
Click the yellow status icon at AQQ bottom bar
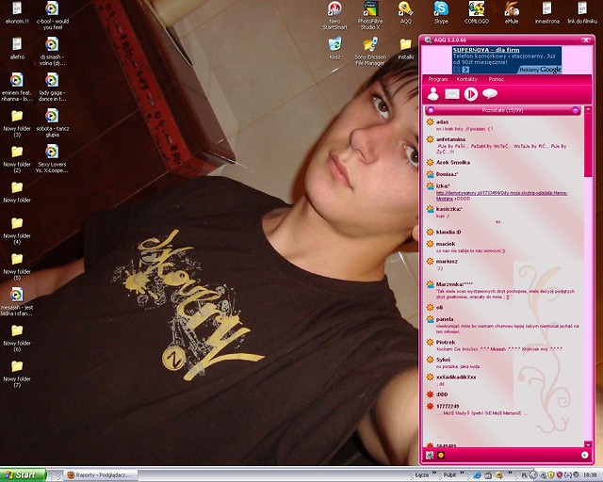(x=441, y=456)
